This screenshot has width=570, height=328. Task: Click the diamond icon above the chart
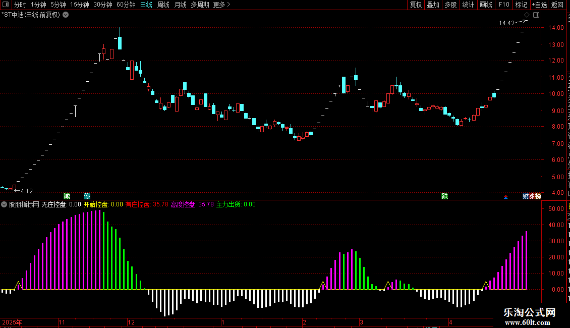[x=527, y=15]
